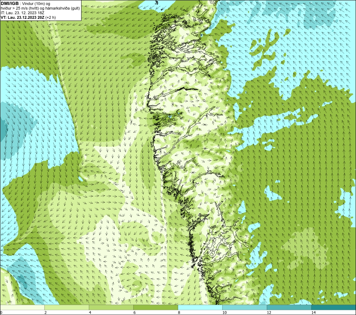Click the scale label '10'
The image size is (356, 315).
pyautogui.click(x=224, y=313)
